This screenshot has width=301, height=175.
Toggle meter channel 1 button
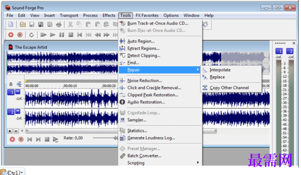(x=279, y=51)
